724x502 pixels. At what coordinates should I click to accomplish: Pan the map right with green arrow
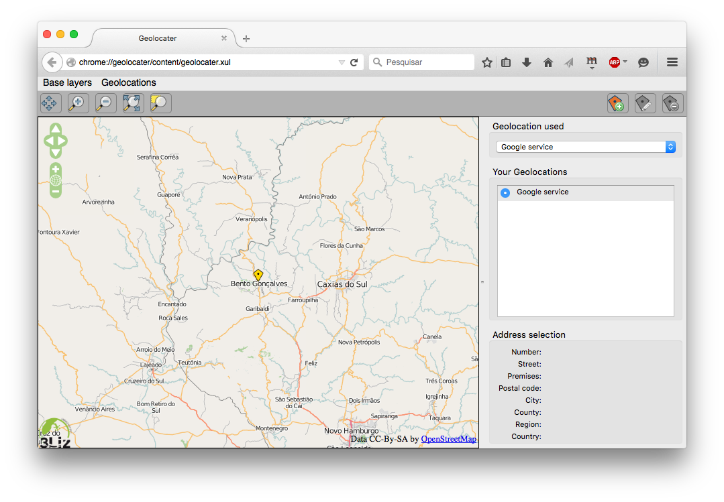pos(62,141)
